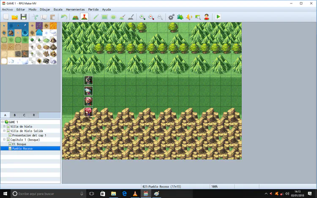
Task: Open the Editar menu
Action: [x=21, y=9]
